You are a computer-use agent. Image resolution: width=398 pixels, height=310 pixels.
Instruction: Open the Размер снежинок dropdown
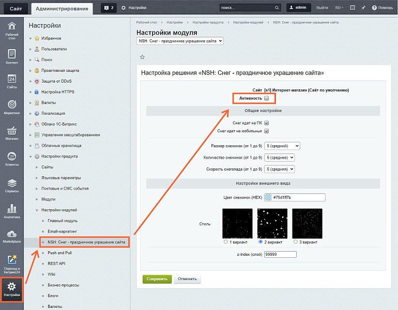coord(282,146)
